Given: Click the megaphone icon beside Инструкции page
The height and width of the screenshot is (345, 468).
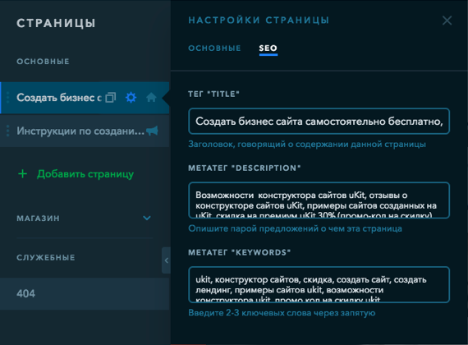Looking at the screenshot, I should [152, 131].
